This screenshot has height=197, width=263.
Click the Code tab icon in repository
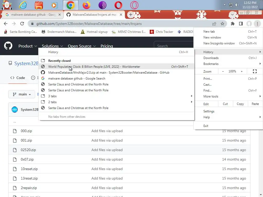pyautogui.click(x=12, y=78)
